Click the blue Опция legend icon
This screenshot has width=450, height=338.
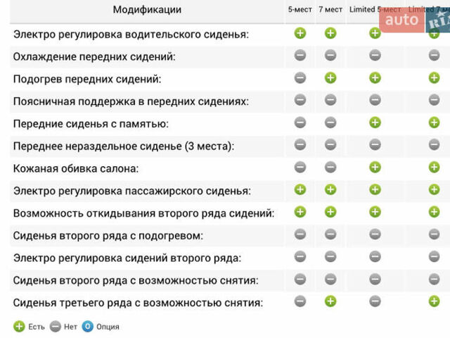click(87, 327)
